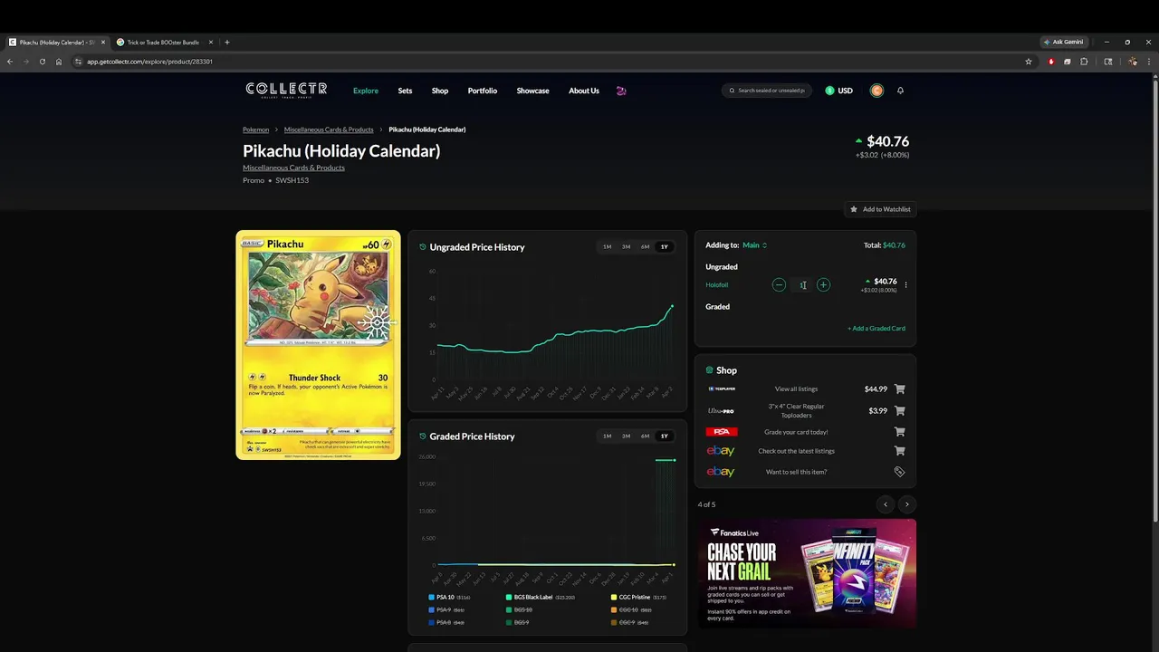This screenshot has width=1159, height=652.
Task: Bookmark this page with star icon
Action: point(1029,62)
